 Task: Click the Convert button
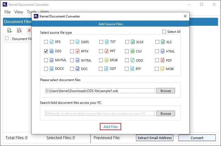click(197, 138)
